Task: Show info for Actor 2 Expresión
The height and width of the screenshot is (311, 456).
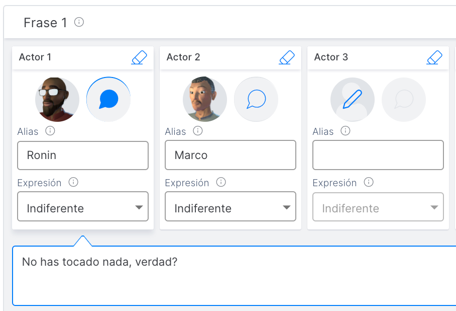Action: (x=221, y=182)
